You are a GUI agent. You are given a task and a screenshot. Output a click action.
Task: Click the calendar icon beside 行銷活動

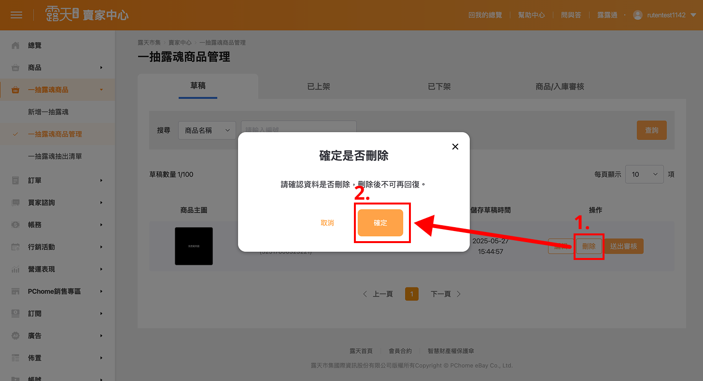(x=15, y=247)
